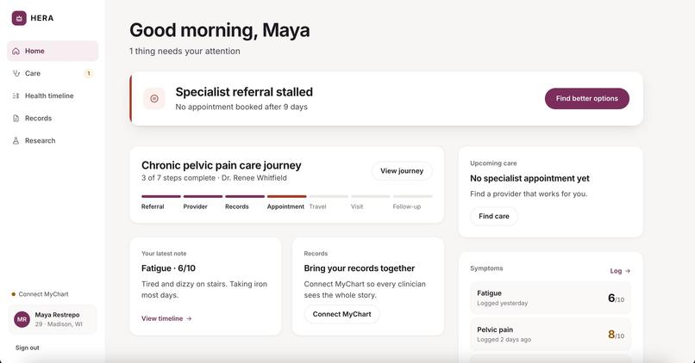Click the Provider step progress bar
This screenshot has height=363, width=695.
[x=203, y=196]
